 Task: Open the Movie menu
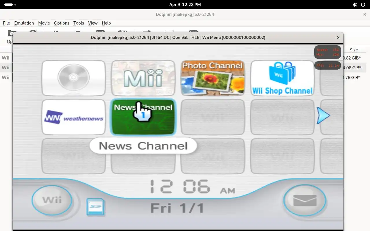coord(44,23)
